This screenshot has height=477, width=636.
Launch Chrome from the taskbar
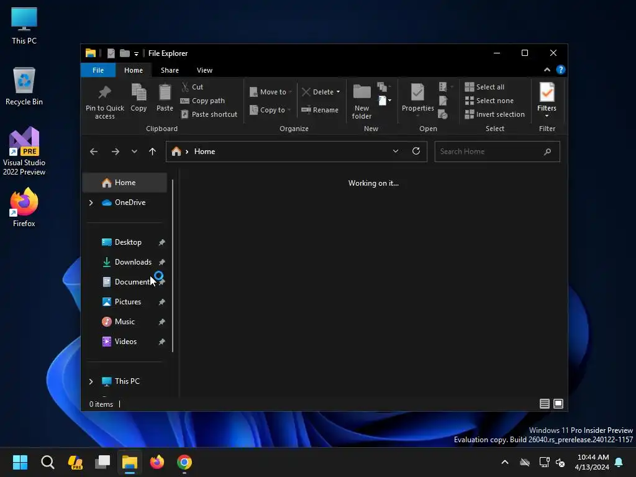point(184,462)
